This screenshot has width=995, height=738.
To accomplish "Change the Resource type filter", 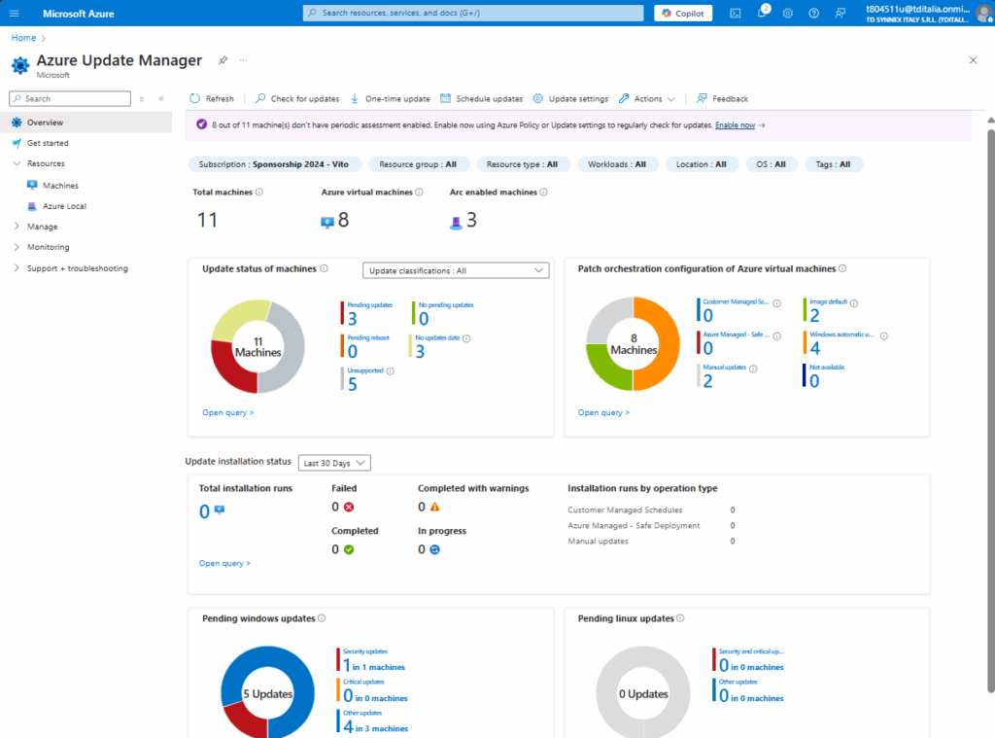I will (x=522, y=164).
